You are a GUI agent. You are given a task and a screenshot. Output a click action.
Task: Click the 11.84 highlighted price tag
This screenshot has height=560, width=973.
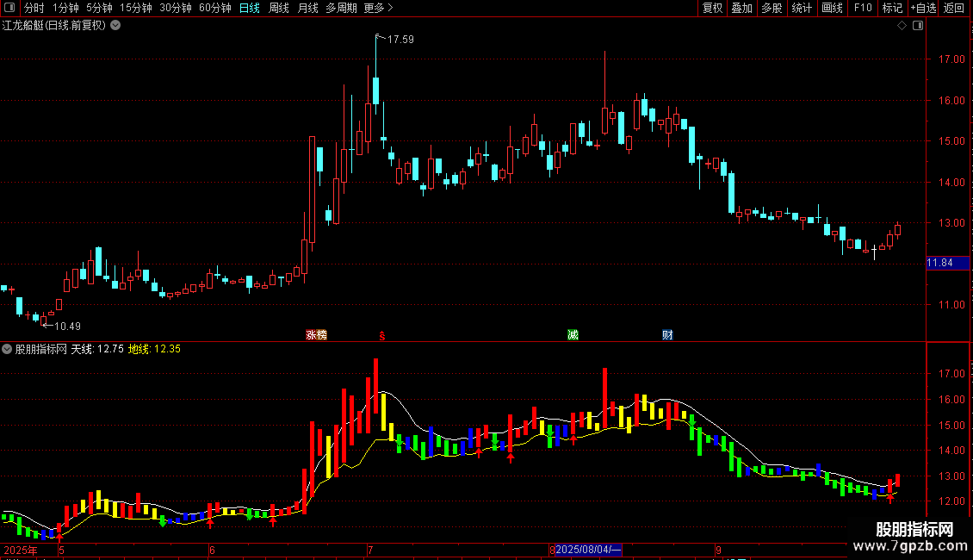pos(947,263)
